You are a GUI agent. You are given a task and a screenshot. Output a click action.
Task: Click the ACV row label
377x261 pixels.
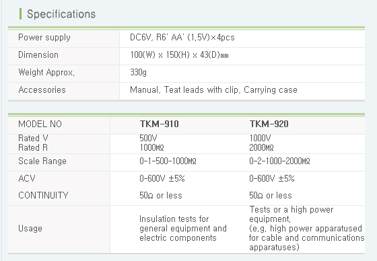click(27, 178)
